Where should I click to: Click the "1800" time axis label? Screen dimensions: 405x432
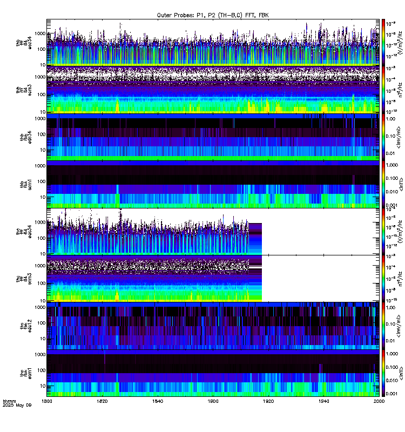47,401
